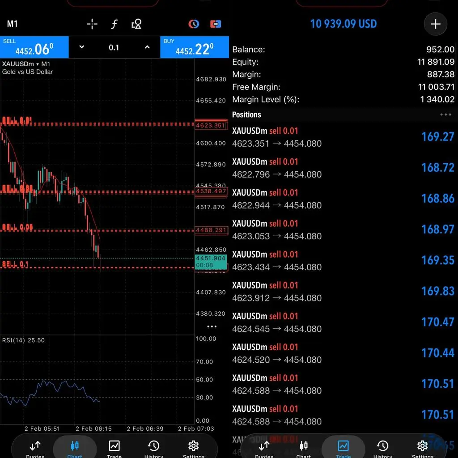Viewport: 458px width, 458px height.
Task: Tap the clock-style icon in chart toolbar
Action: pyautogui.click(x=194, y=24)
